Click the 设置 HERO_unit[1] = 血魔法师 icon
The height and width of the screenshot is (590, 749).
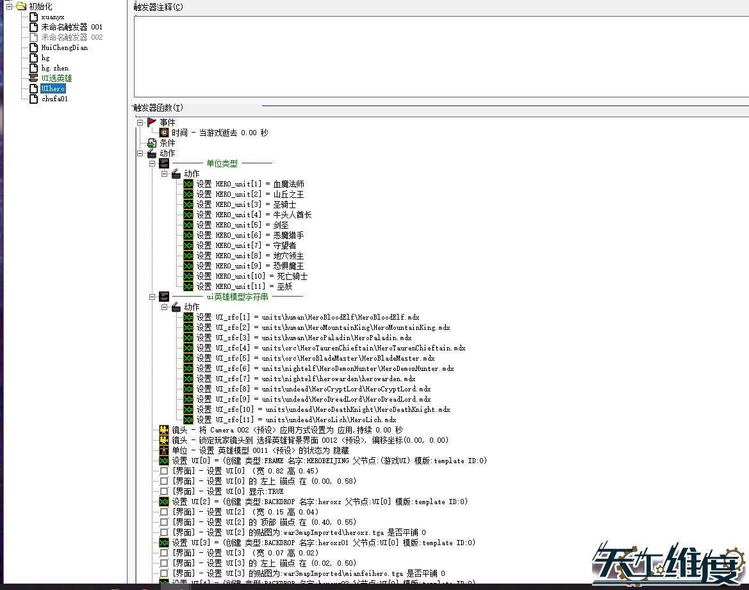pyautogui.click(x=188, y=183)
